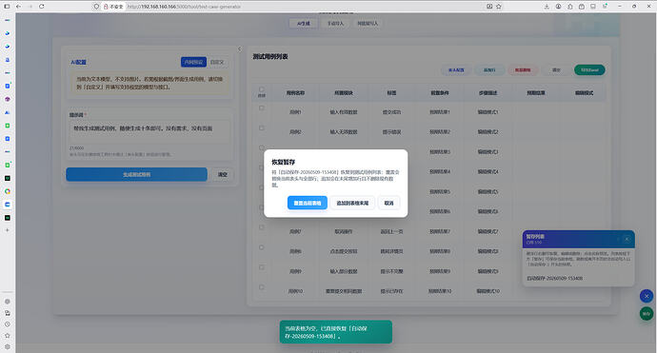Click the 预期结果 column header
Viewport: 657px width, 353px height.
(536, 93)
